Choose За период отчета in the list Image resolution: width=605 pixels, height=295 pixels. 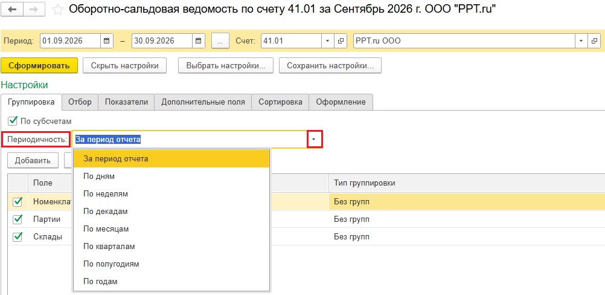click(171, 159)
